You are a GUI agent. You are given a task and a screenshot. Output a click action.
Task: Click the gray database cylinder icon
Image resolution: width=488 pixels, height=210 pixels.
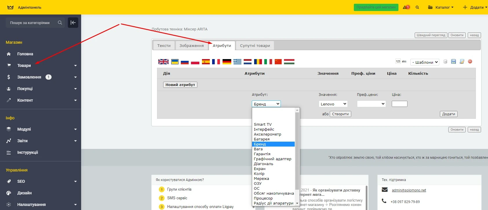445,61
